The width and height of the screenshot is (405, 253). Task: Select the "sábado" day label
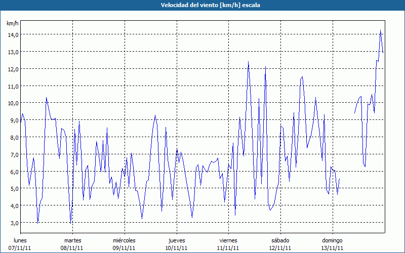coord(280,240)
